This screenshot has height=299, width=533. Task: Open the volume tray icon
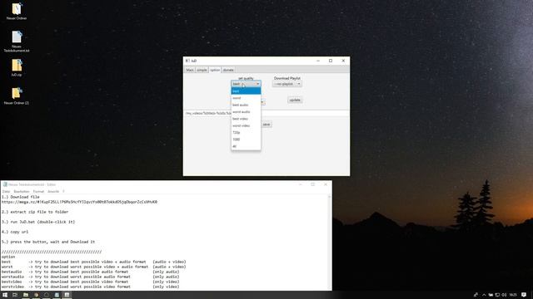pyautogui.click(x=504, y=295)
